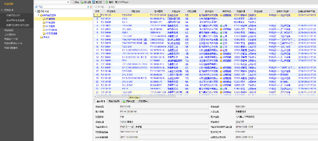Click sequence number 17 cell
The image size is (318, 141).
[97, 71]
